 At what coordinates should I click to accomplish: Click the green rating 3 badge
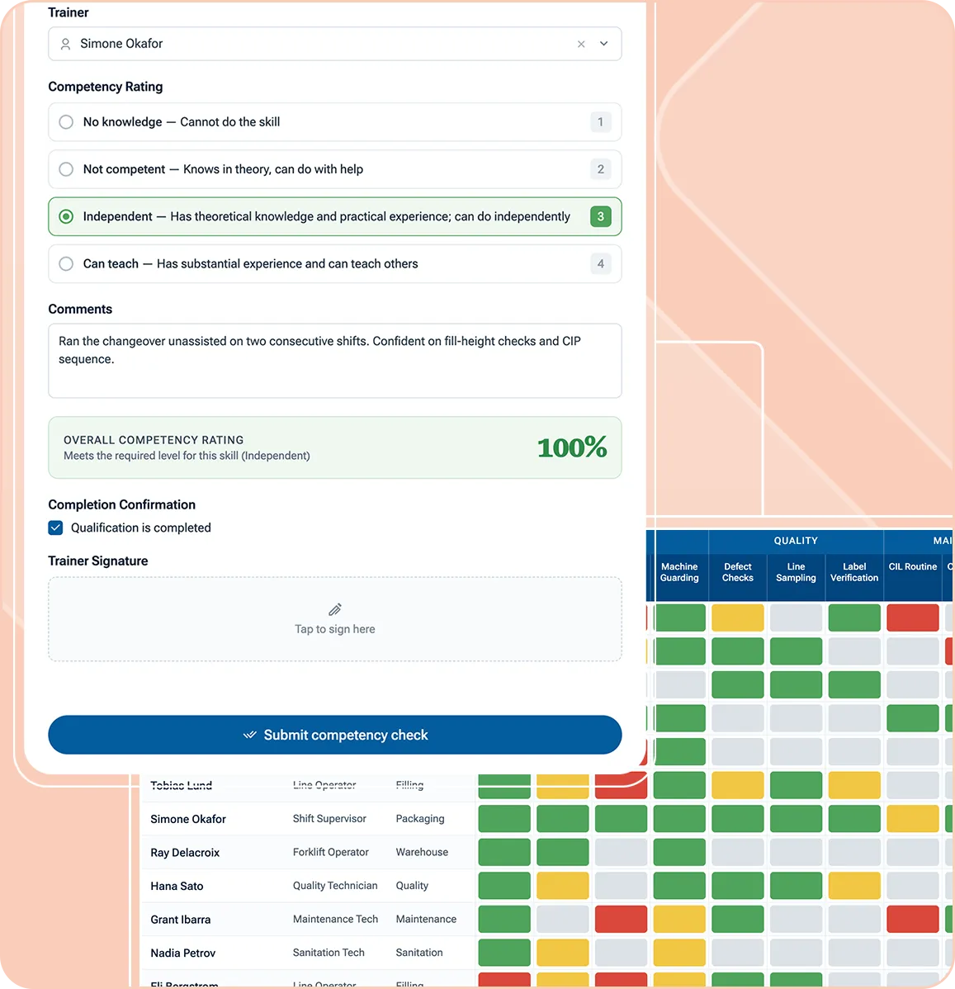tap(601, 216)
